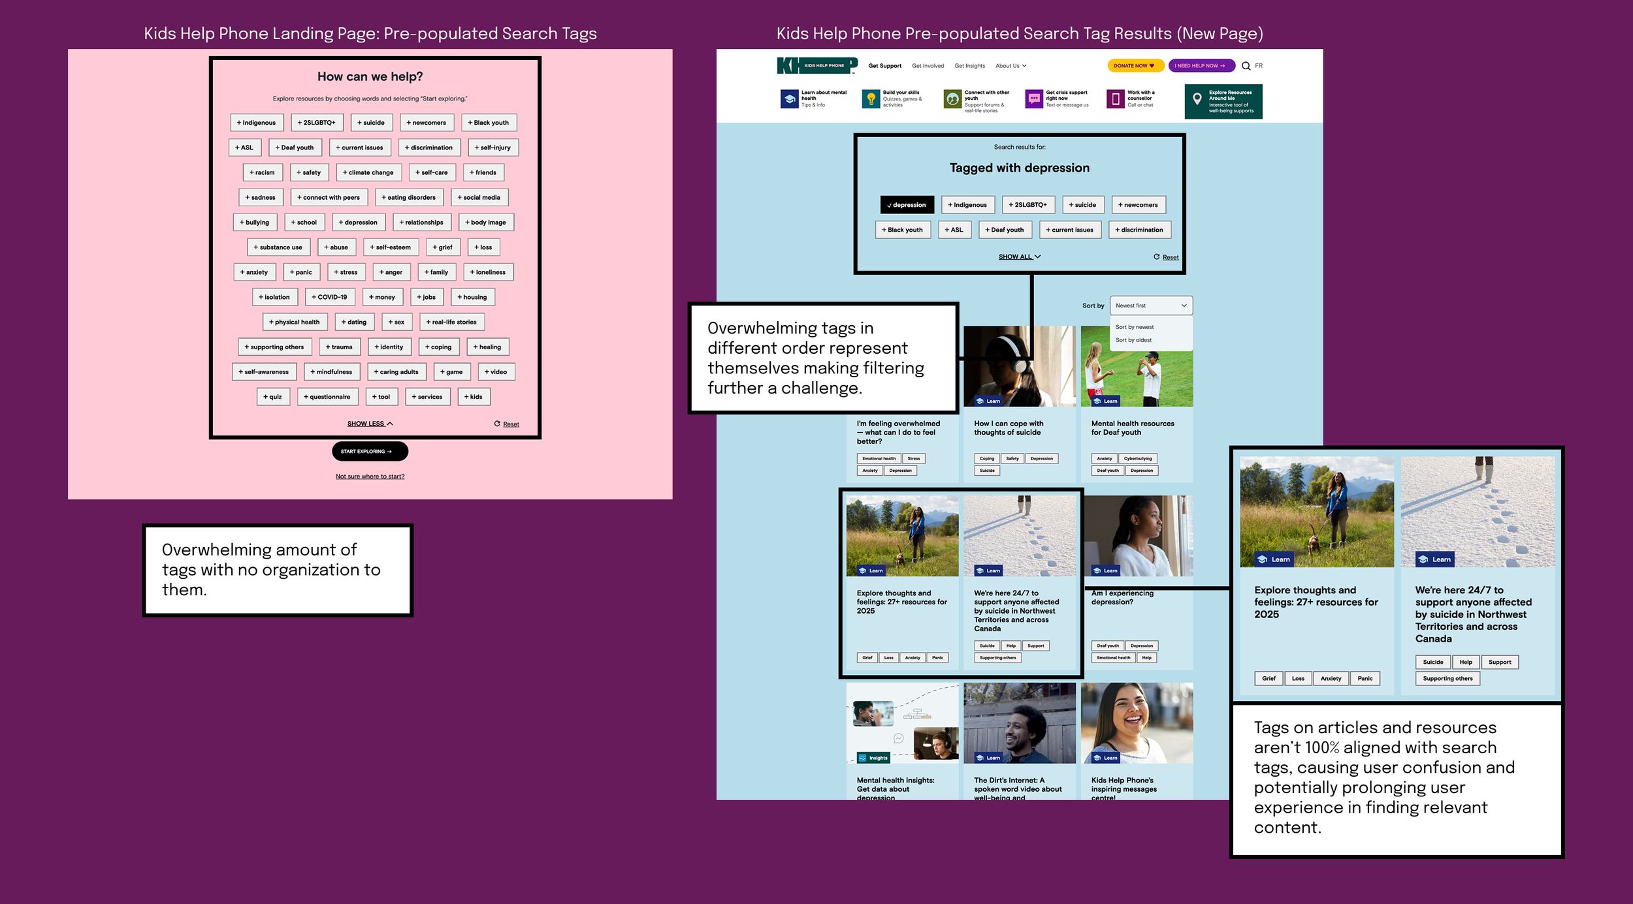The height and width of the screenshot is (904, 1633).
Task: Click the Connect with other youth icon
Action: pyautogui.click(x=952, y=99)
